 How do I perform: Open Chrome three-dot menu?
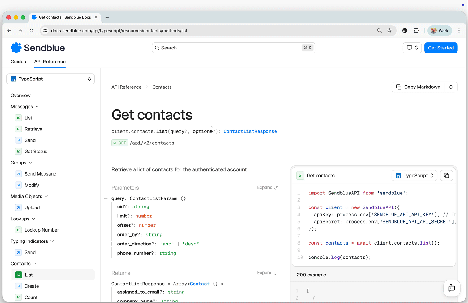[459, 31]
